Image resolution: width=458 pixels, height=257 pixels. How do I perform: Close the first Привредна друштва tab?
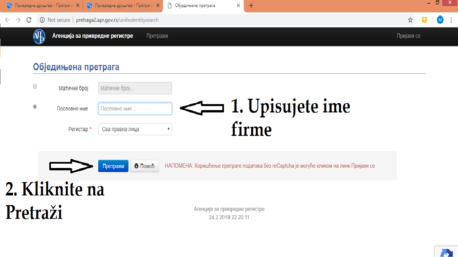coord(78,6)
